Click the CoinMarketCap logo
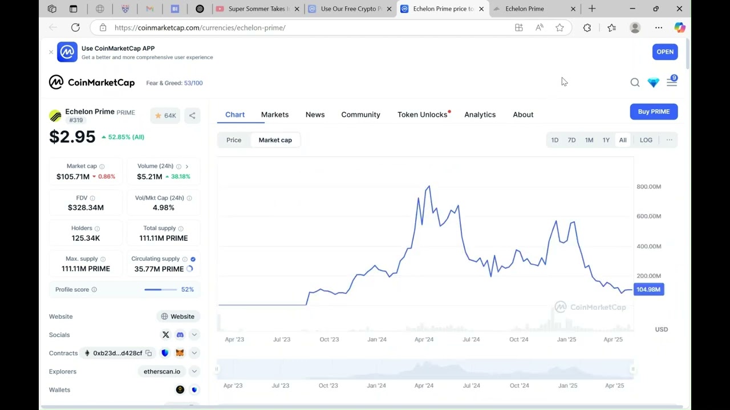This screenshot has height=410, width=730. click(92, 83)
